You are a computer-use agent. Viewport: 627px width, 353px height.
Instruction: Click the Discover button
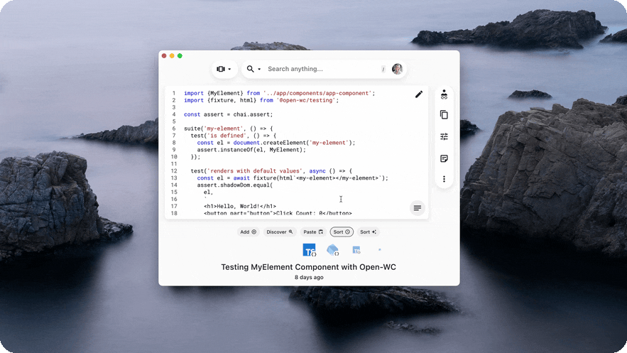tap(280, 232)
